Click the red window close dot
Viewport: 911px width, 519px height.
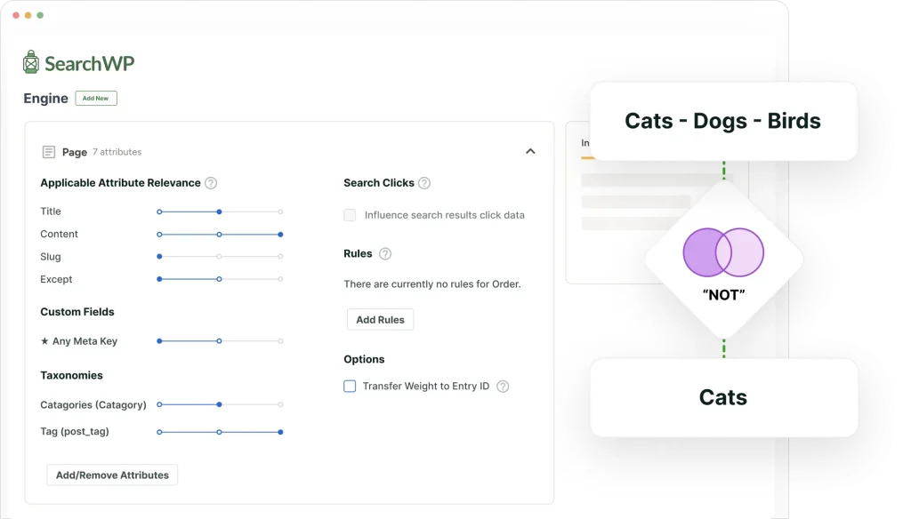tap(16, 15)
